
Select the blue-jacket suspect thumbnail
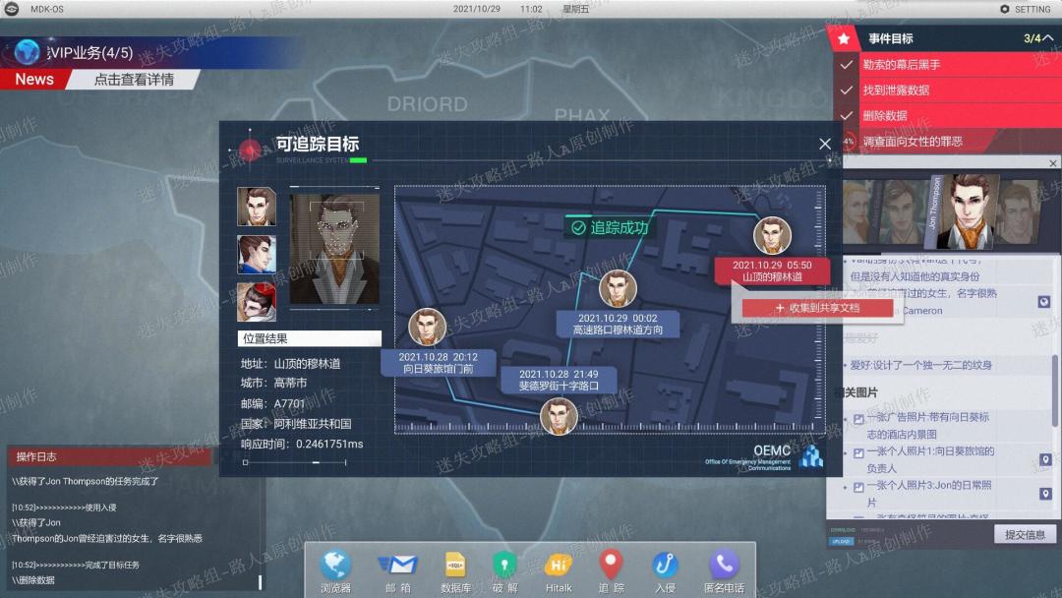pyautogui.click(x=257, y=254)
